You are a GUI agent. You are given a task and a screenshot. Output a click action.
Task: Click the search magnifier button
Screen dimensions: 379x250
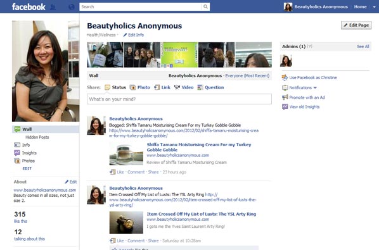(x=205, y=7)
